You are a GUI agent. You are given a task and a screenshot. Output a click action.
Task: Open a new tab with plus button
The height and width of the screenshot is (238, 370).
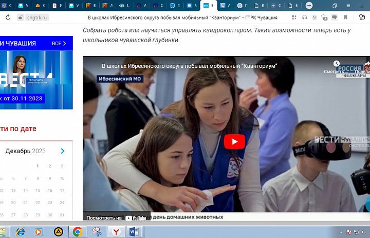point(309,6)
